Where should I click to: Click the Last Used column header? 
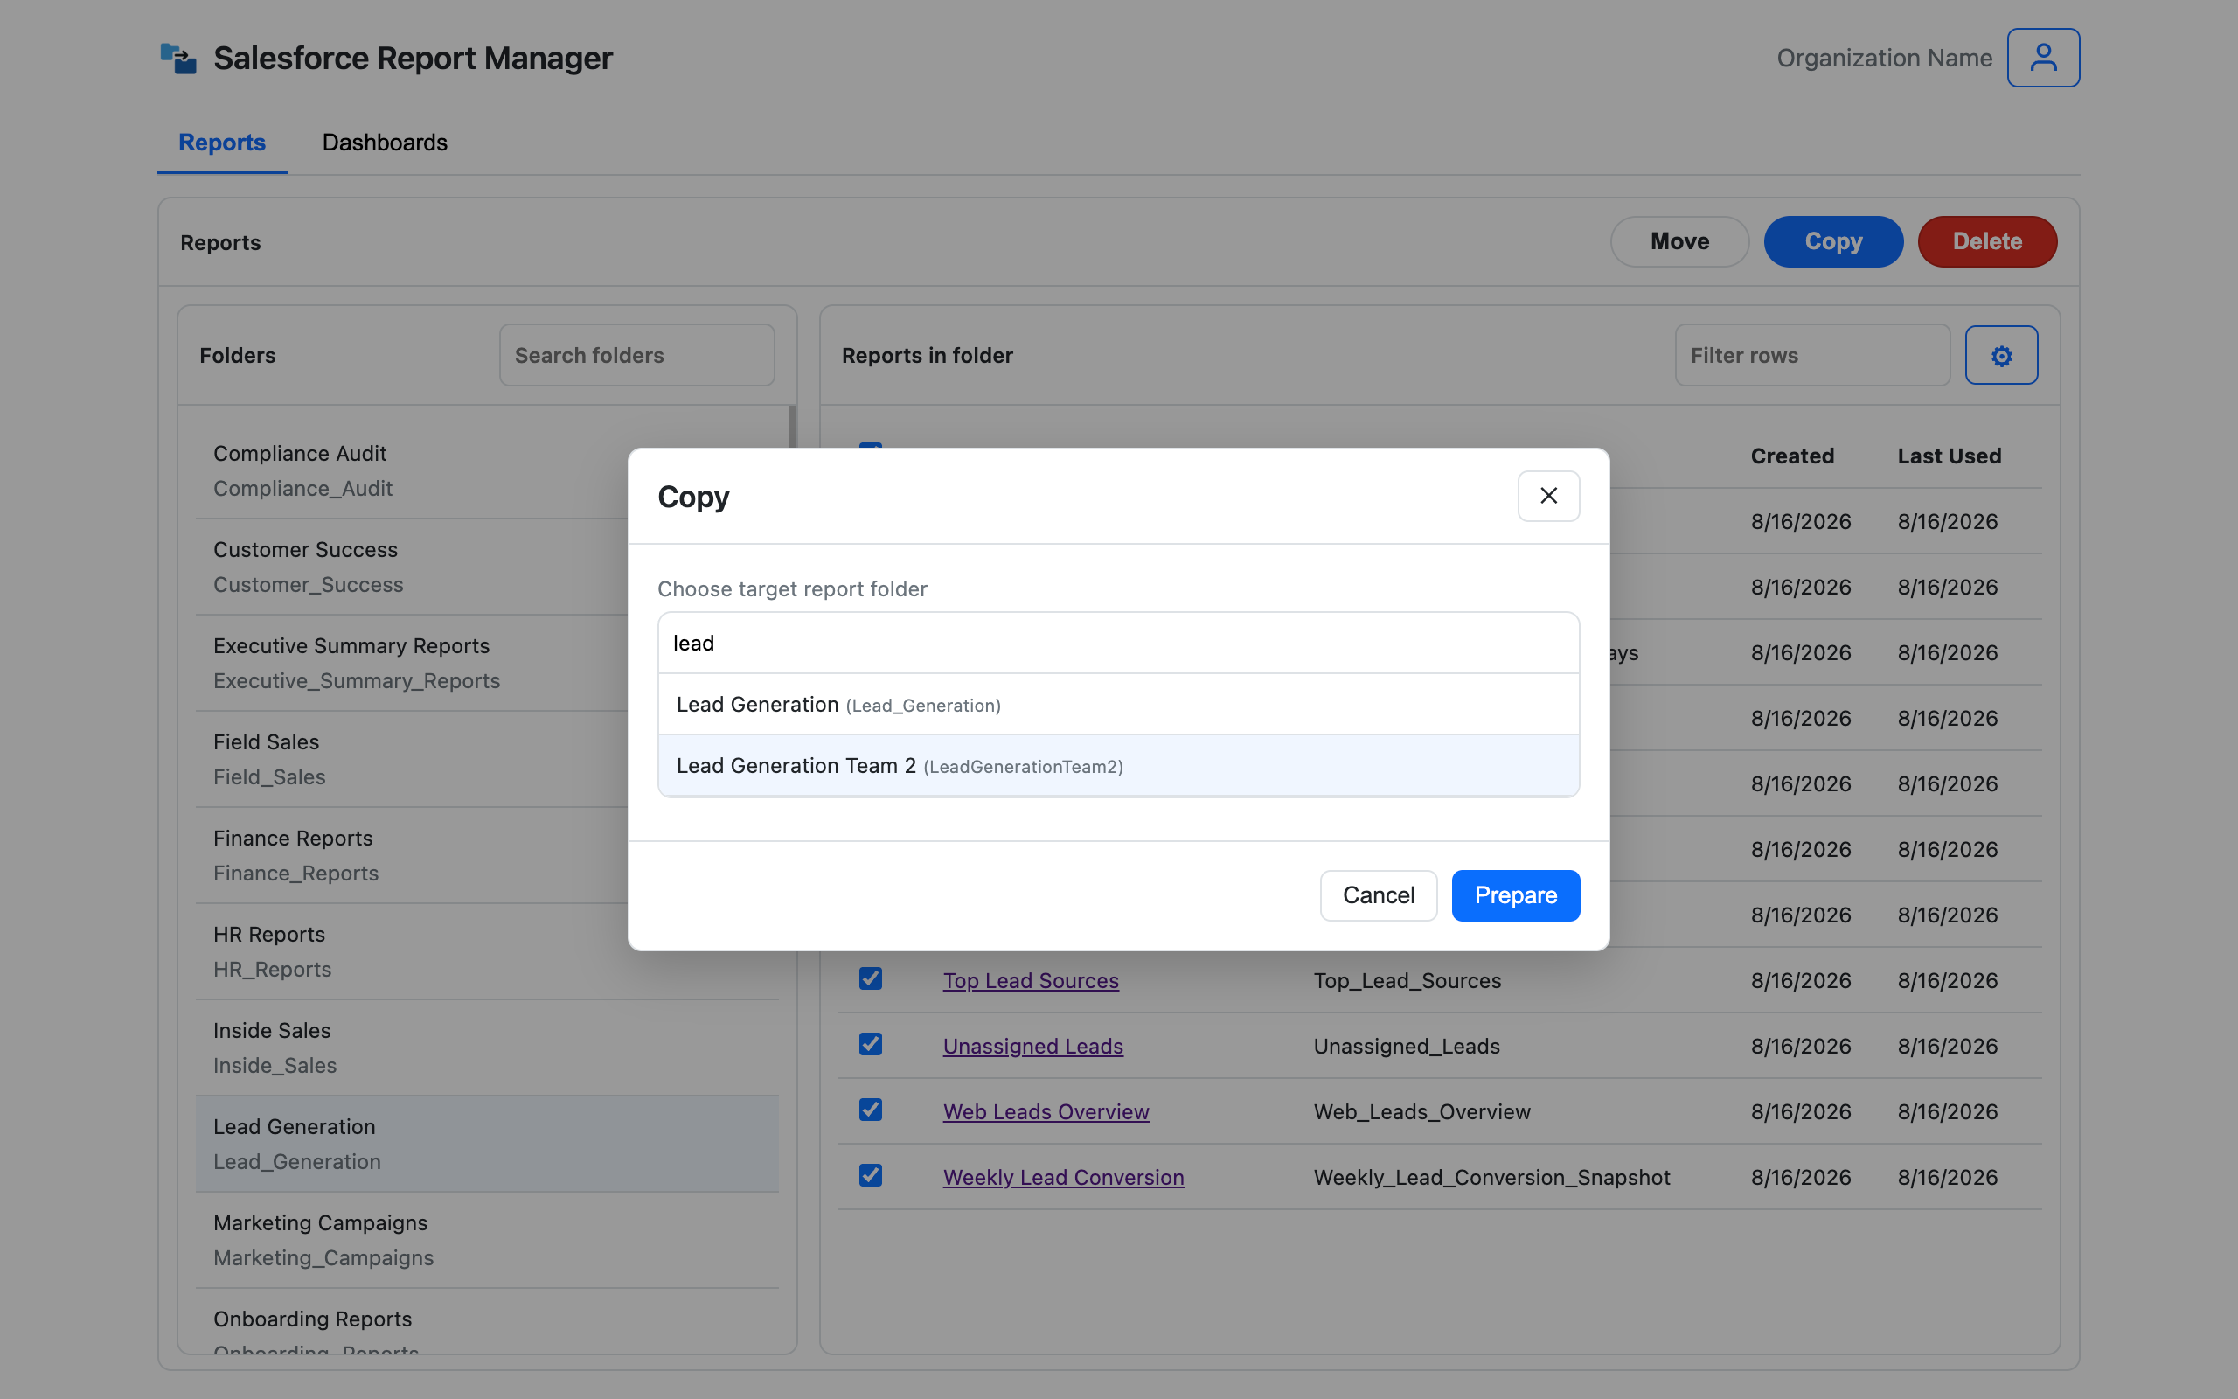tap(1949, 456)
